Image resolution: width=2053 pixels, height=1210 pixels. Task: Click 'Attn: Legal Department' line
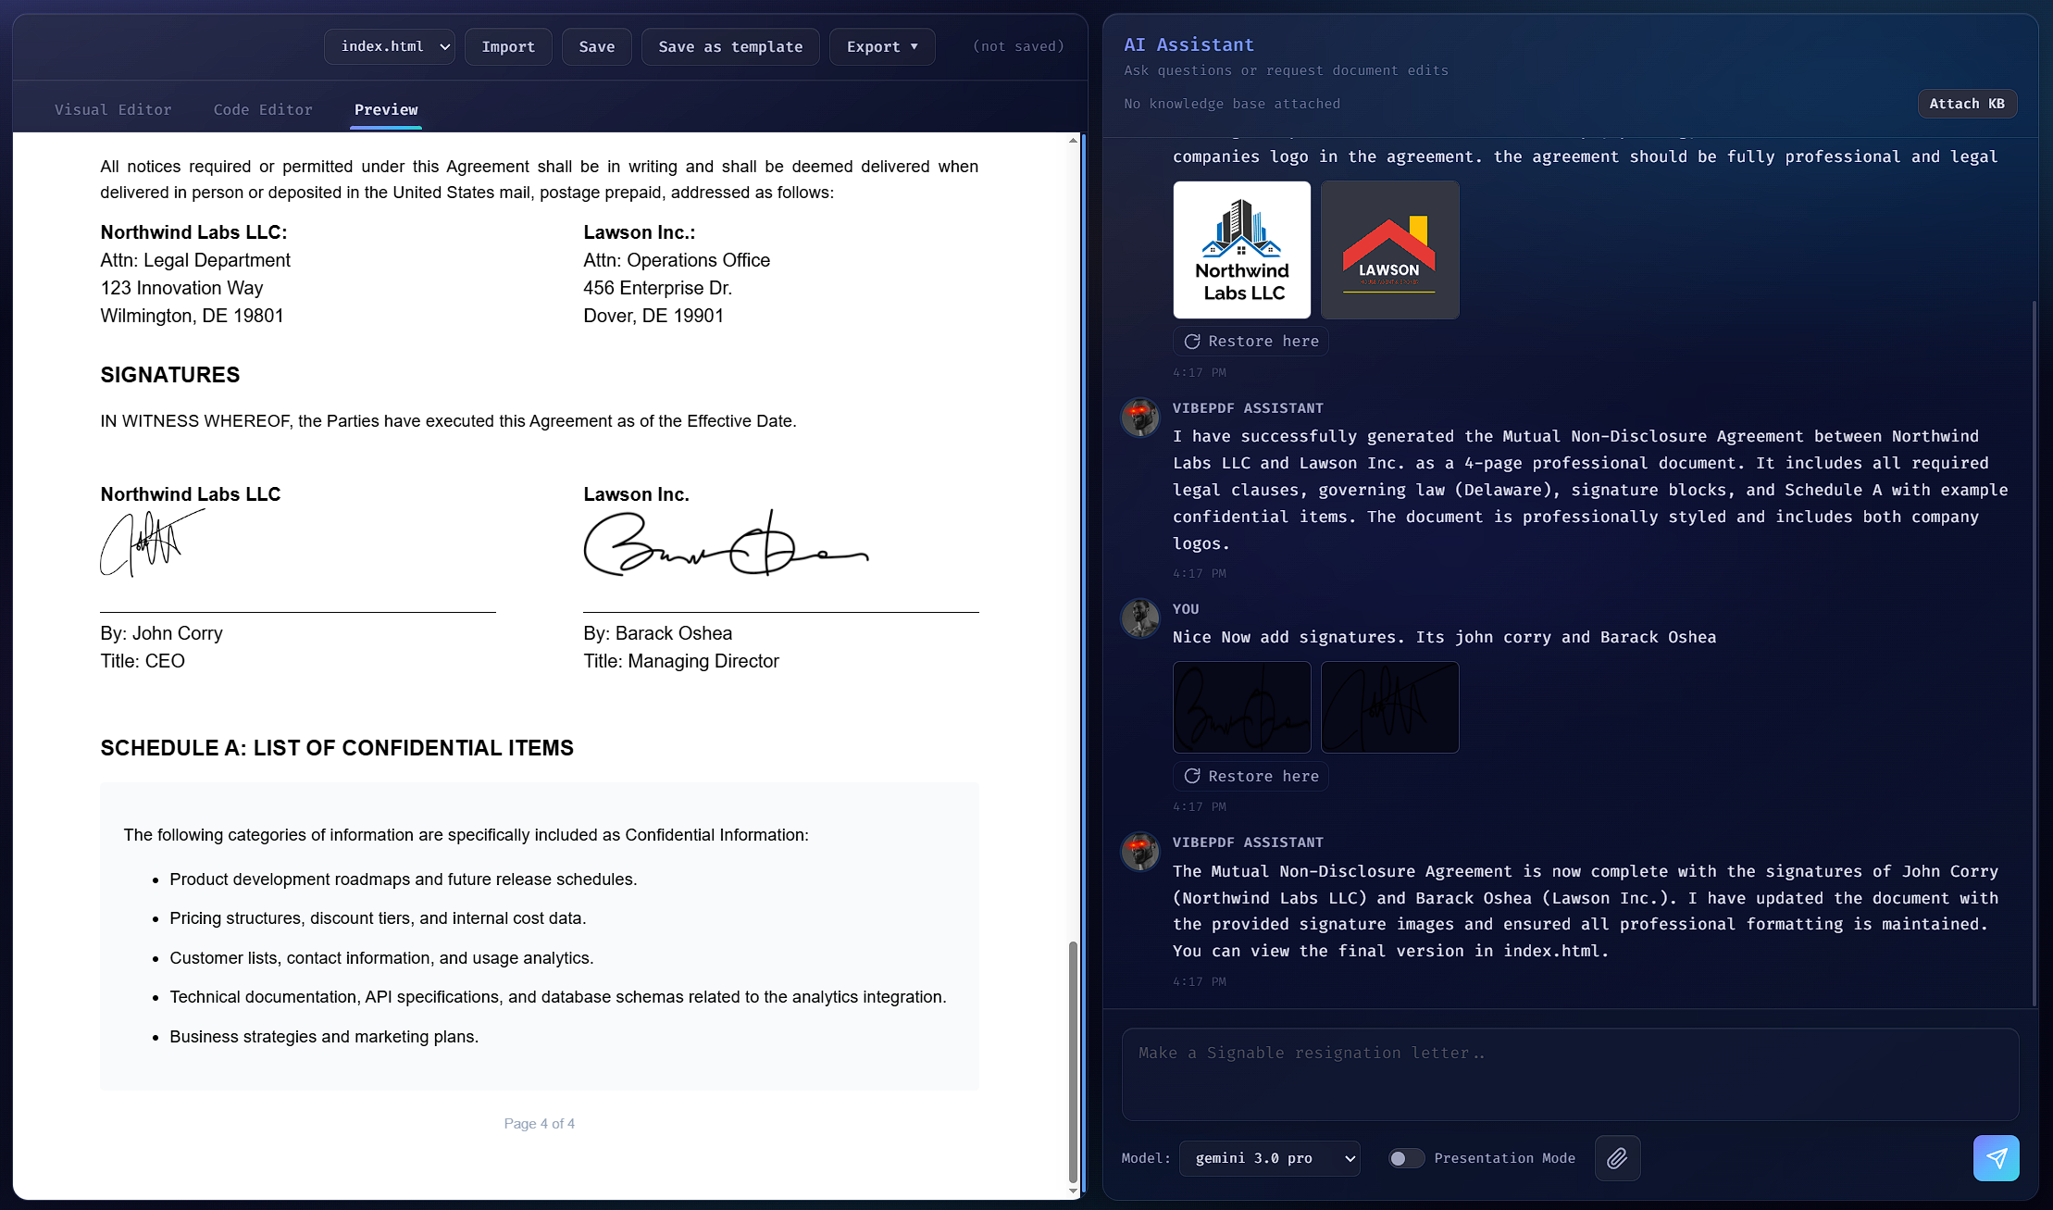coord(195,260)
